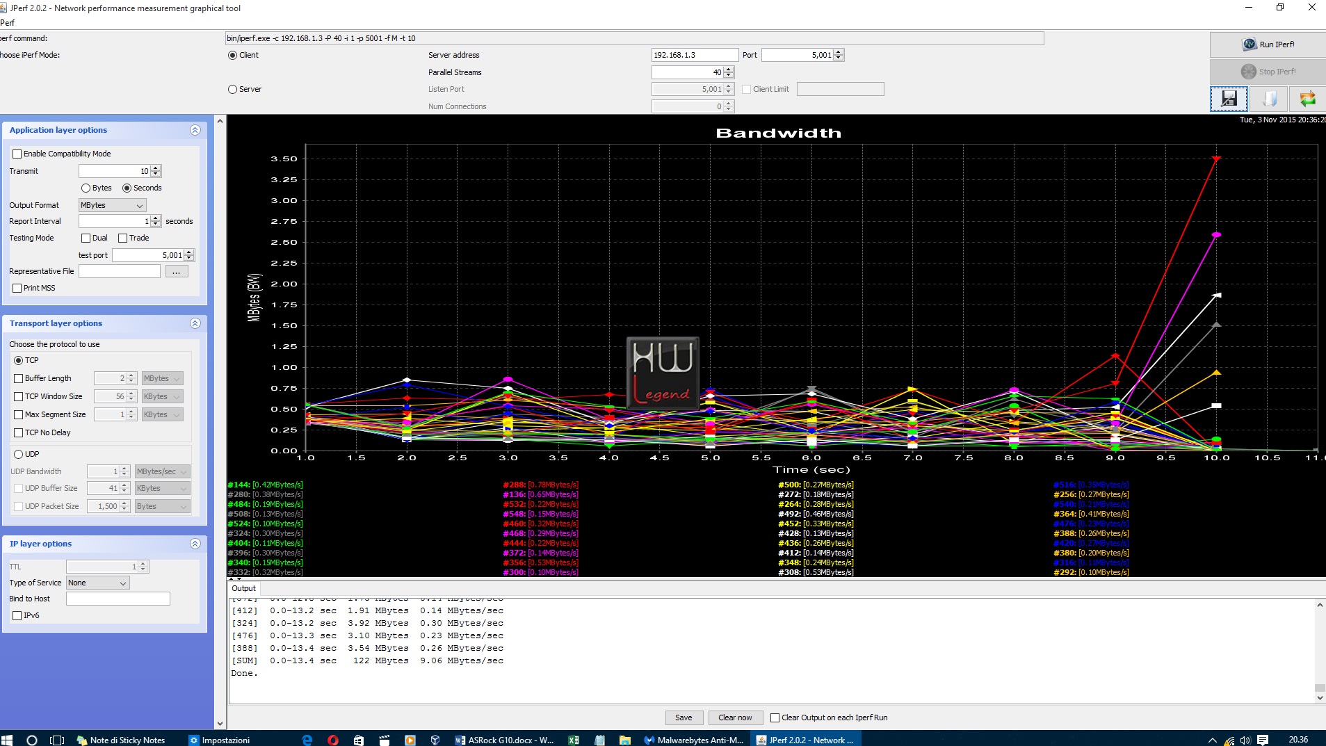1326x746 pixels.
Task: Click the [SUM] line in output
Action: click(368, 660)
